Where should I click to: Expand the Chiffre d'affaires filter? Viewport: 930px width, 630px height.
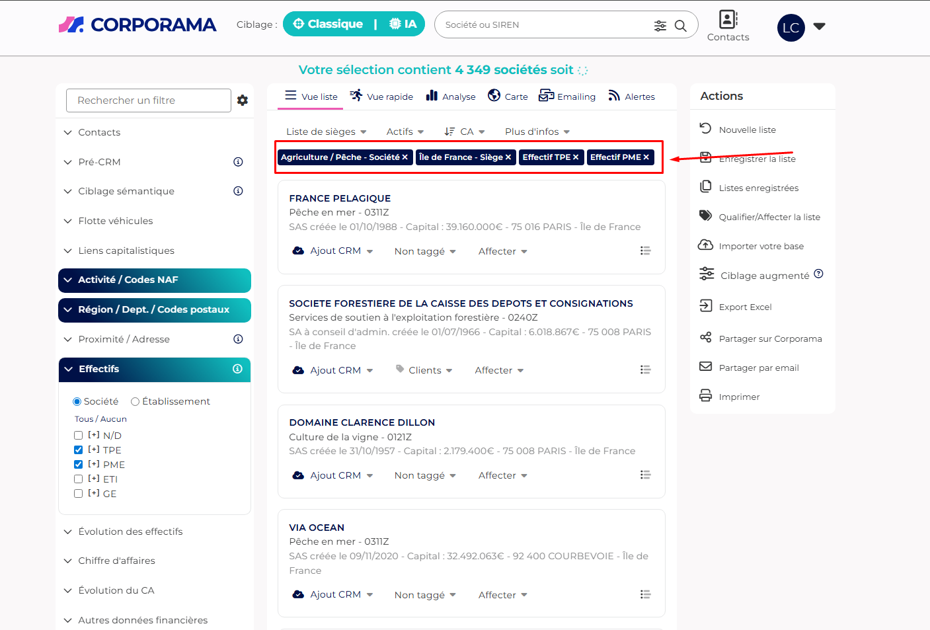pyautogui.click(x=116, y=561)
